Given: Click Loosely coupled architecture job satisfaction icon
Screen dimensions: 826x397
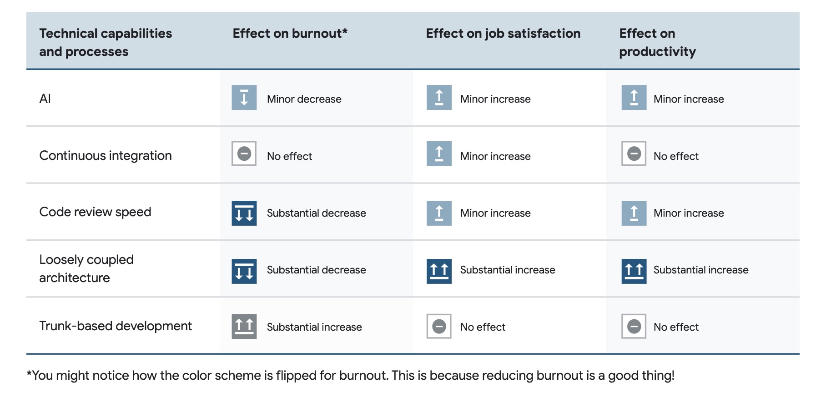Looking at the screenshot, I should 439,271.
